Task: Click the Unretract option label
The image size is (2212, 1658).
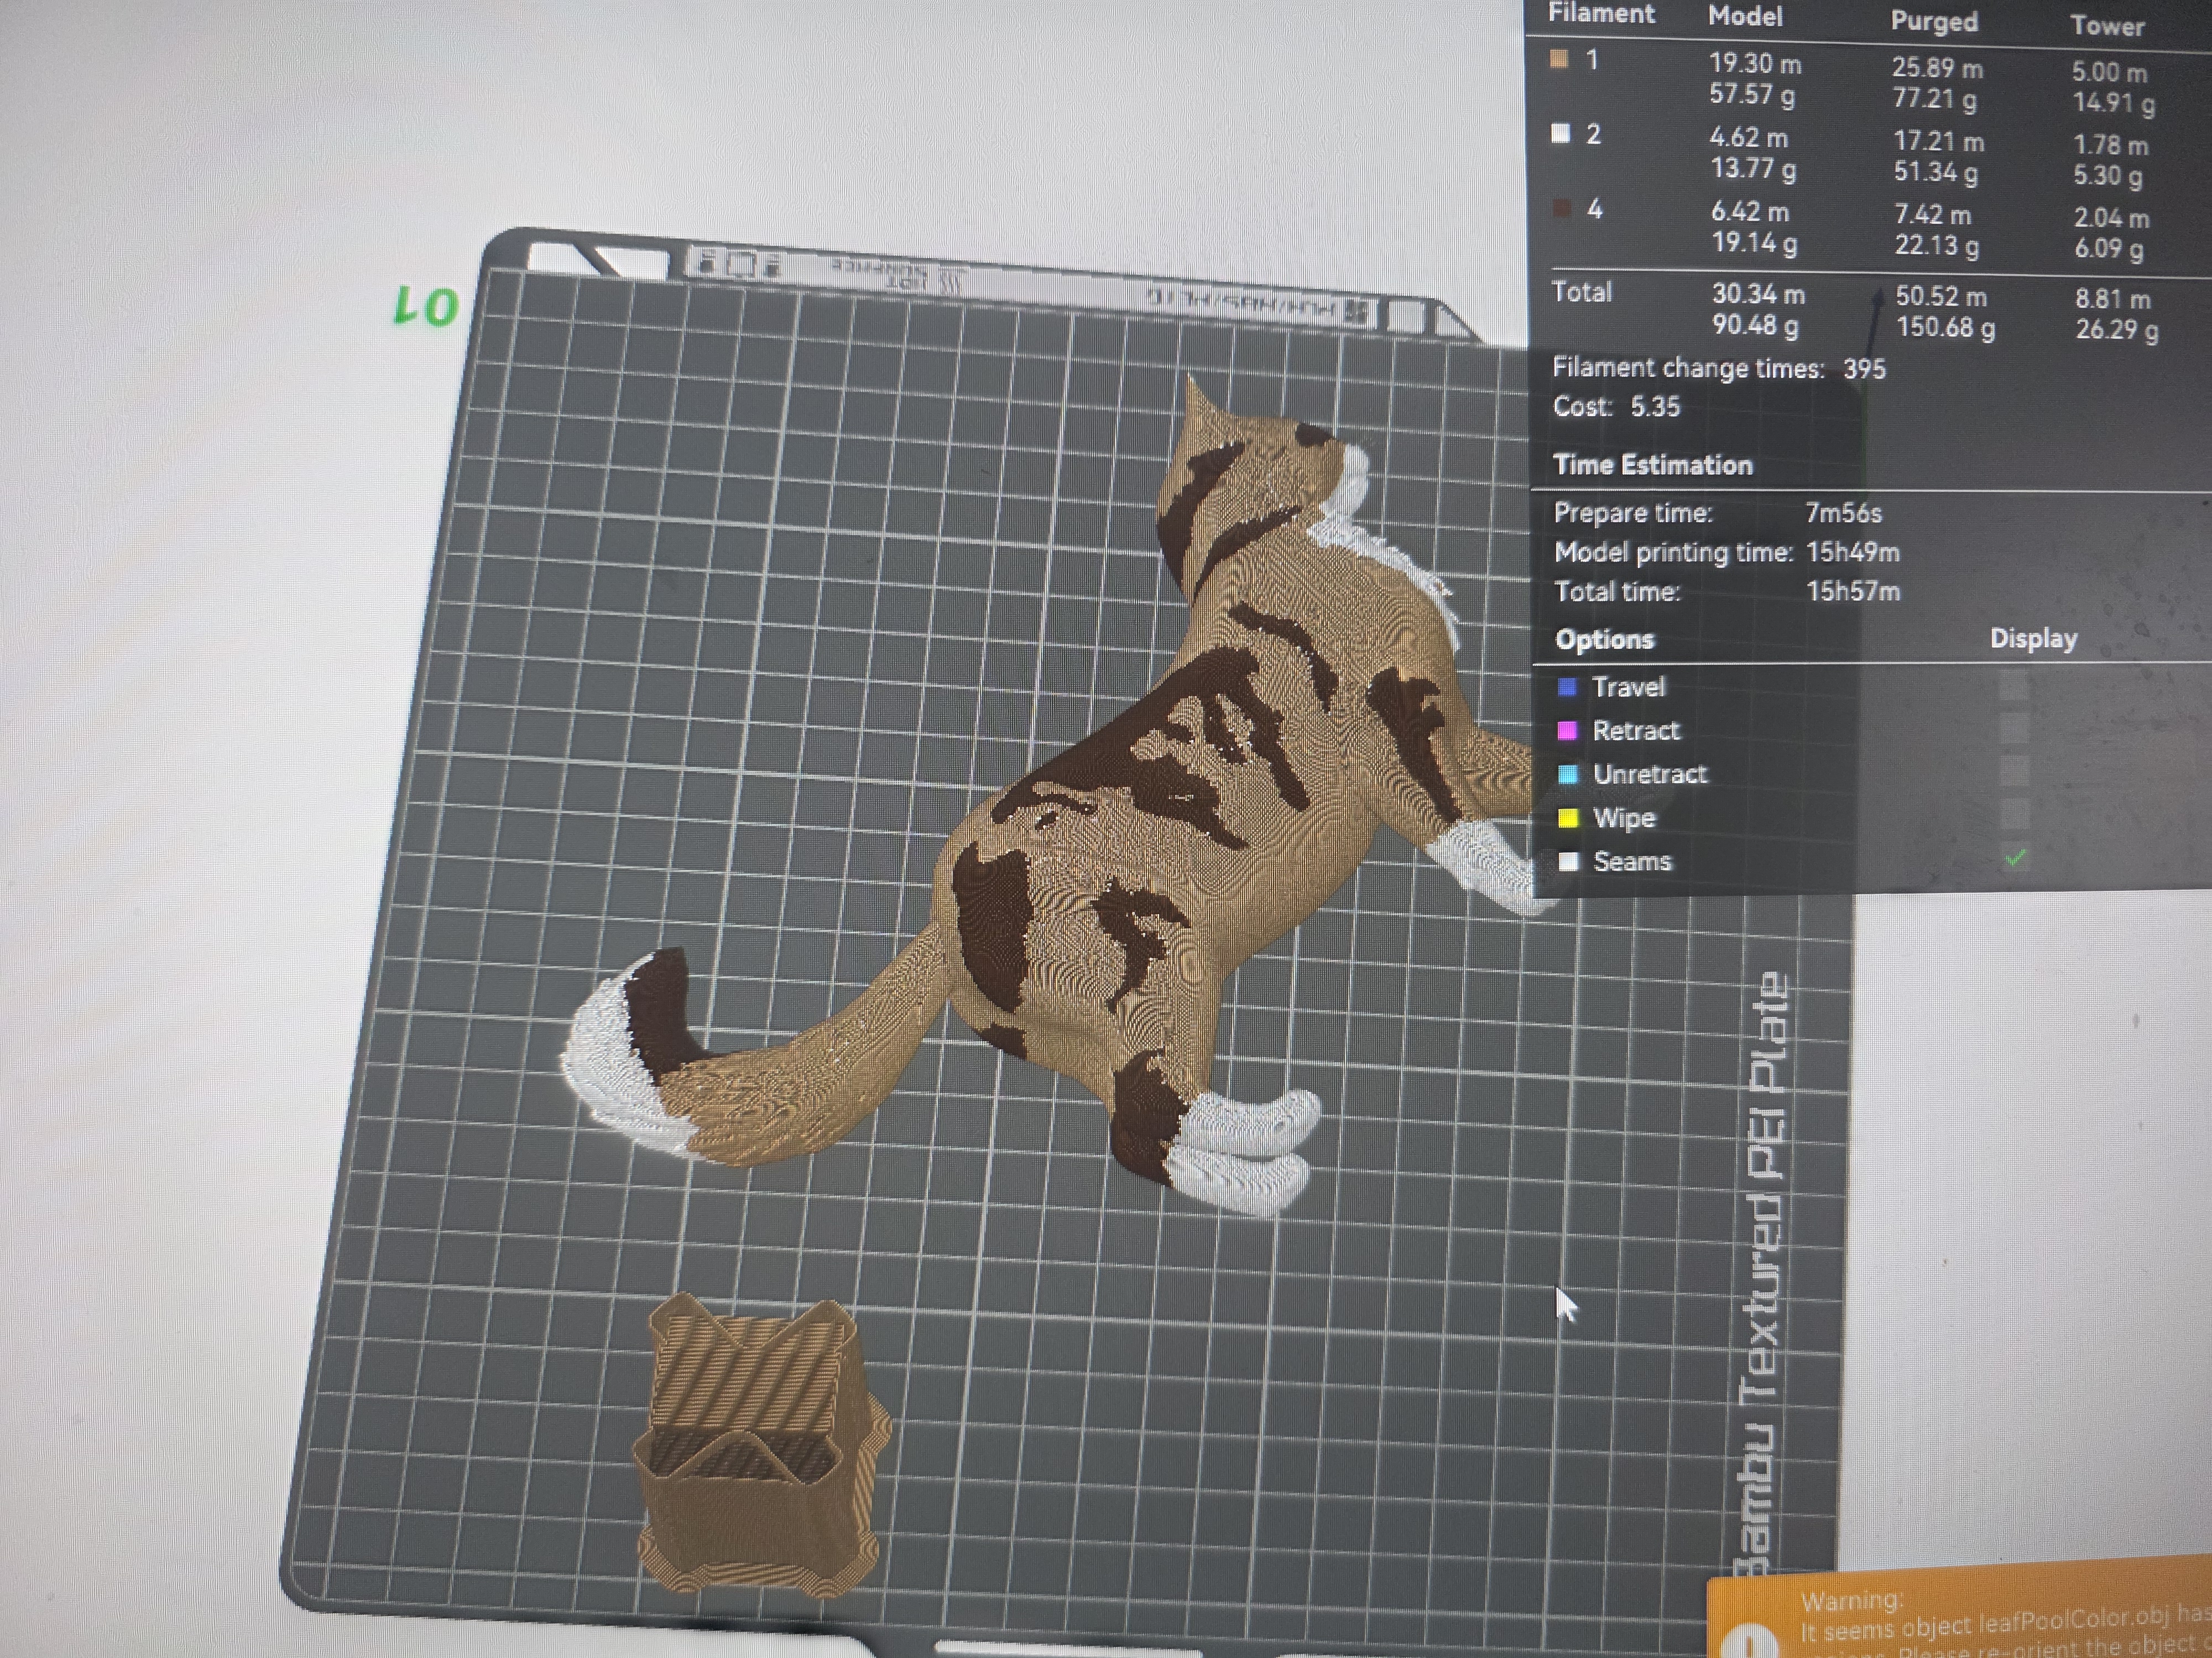Action: 1650,774
